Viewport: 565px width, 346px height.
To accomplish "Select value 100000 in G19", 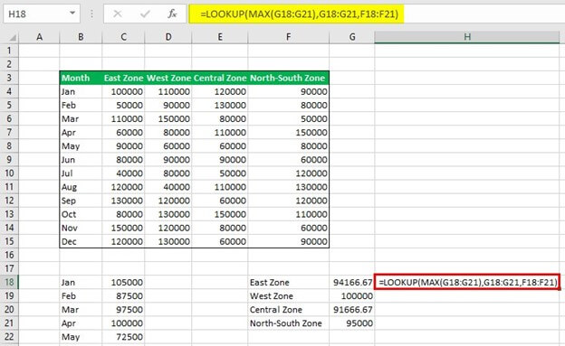I will (352, 296).
